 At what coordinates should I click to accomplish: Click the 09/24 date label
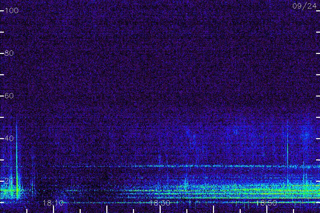click(x=304, y=6)
